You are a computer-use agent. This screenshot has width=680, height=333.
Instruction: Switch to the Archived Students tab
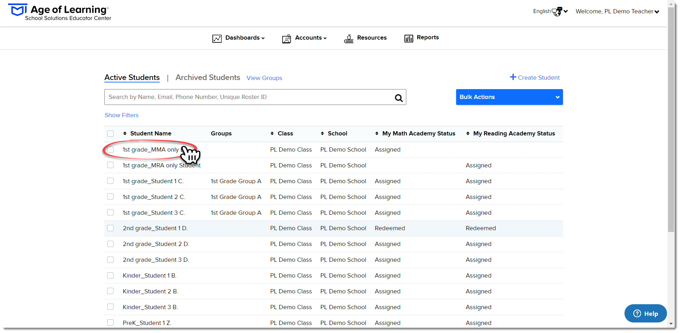coord(208,77)
